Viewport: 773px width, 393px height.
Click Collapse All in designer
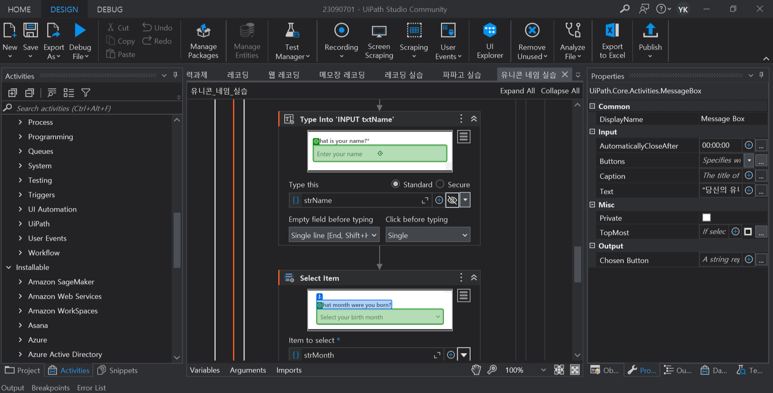click(x=560, y=91)
